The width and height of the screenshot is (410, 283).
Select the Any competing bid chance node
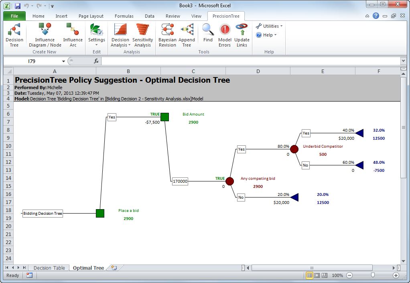coord(229,181)
